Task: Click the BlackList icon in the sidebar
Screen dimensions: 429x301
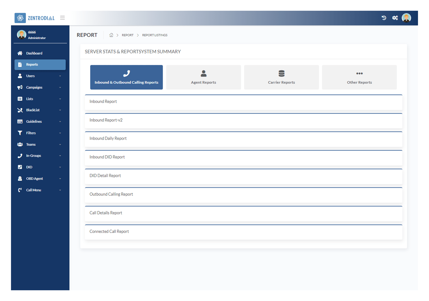Action: (20, 110)
